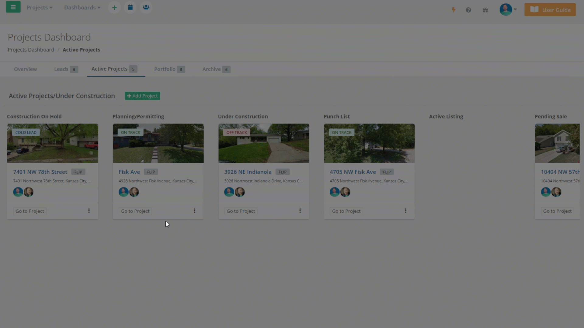Open kebab menu on 7401 NW 78th Street card

point(89,211)
